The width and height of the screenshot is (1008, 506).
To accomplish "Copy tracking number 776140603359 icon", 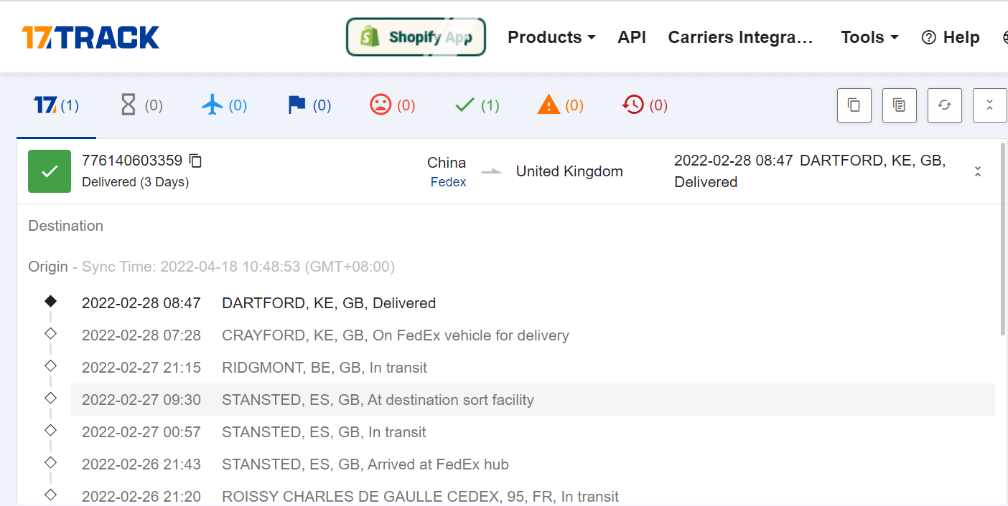I will tap(195, 161).
